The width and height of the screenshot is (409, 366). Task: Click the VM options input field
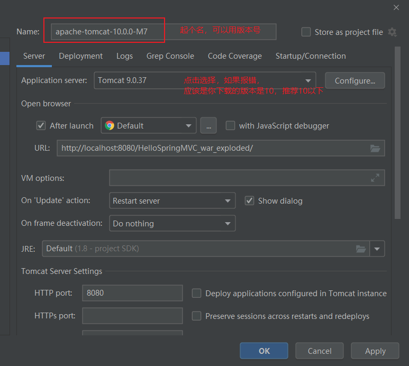coord(247,178)
